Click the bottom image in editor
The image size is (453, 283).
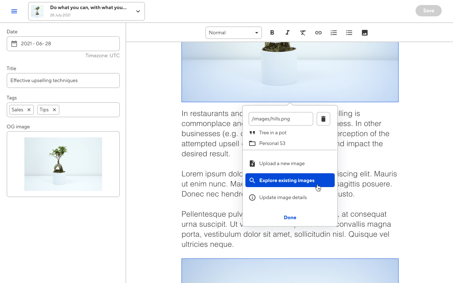[x=290, y=271]
